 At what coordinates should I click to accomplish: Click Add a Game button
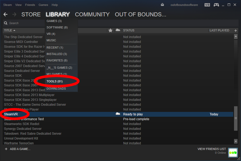click(x=18, y=149)
